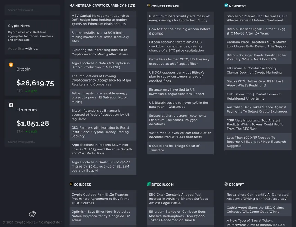Open Ethereum Staked on Coinbase redemptions article
This screenshot has width=296, height=227.
point(180,216)
